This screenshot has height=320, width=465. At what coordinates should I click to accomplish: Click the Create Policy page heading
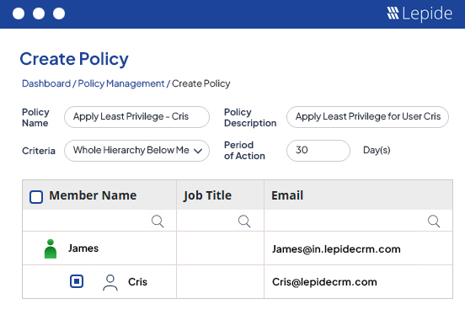click(x=74, y=59)
